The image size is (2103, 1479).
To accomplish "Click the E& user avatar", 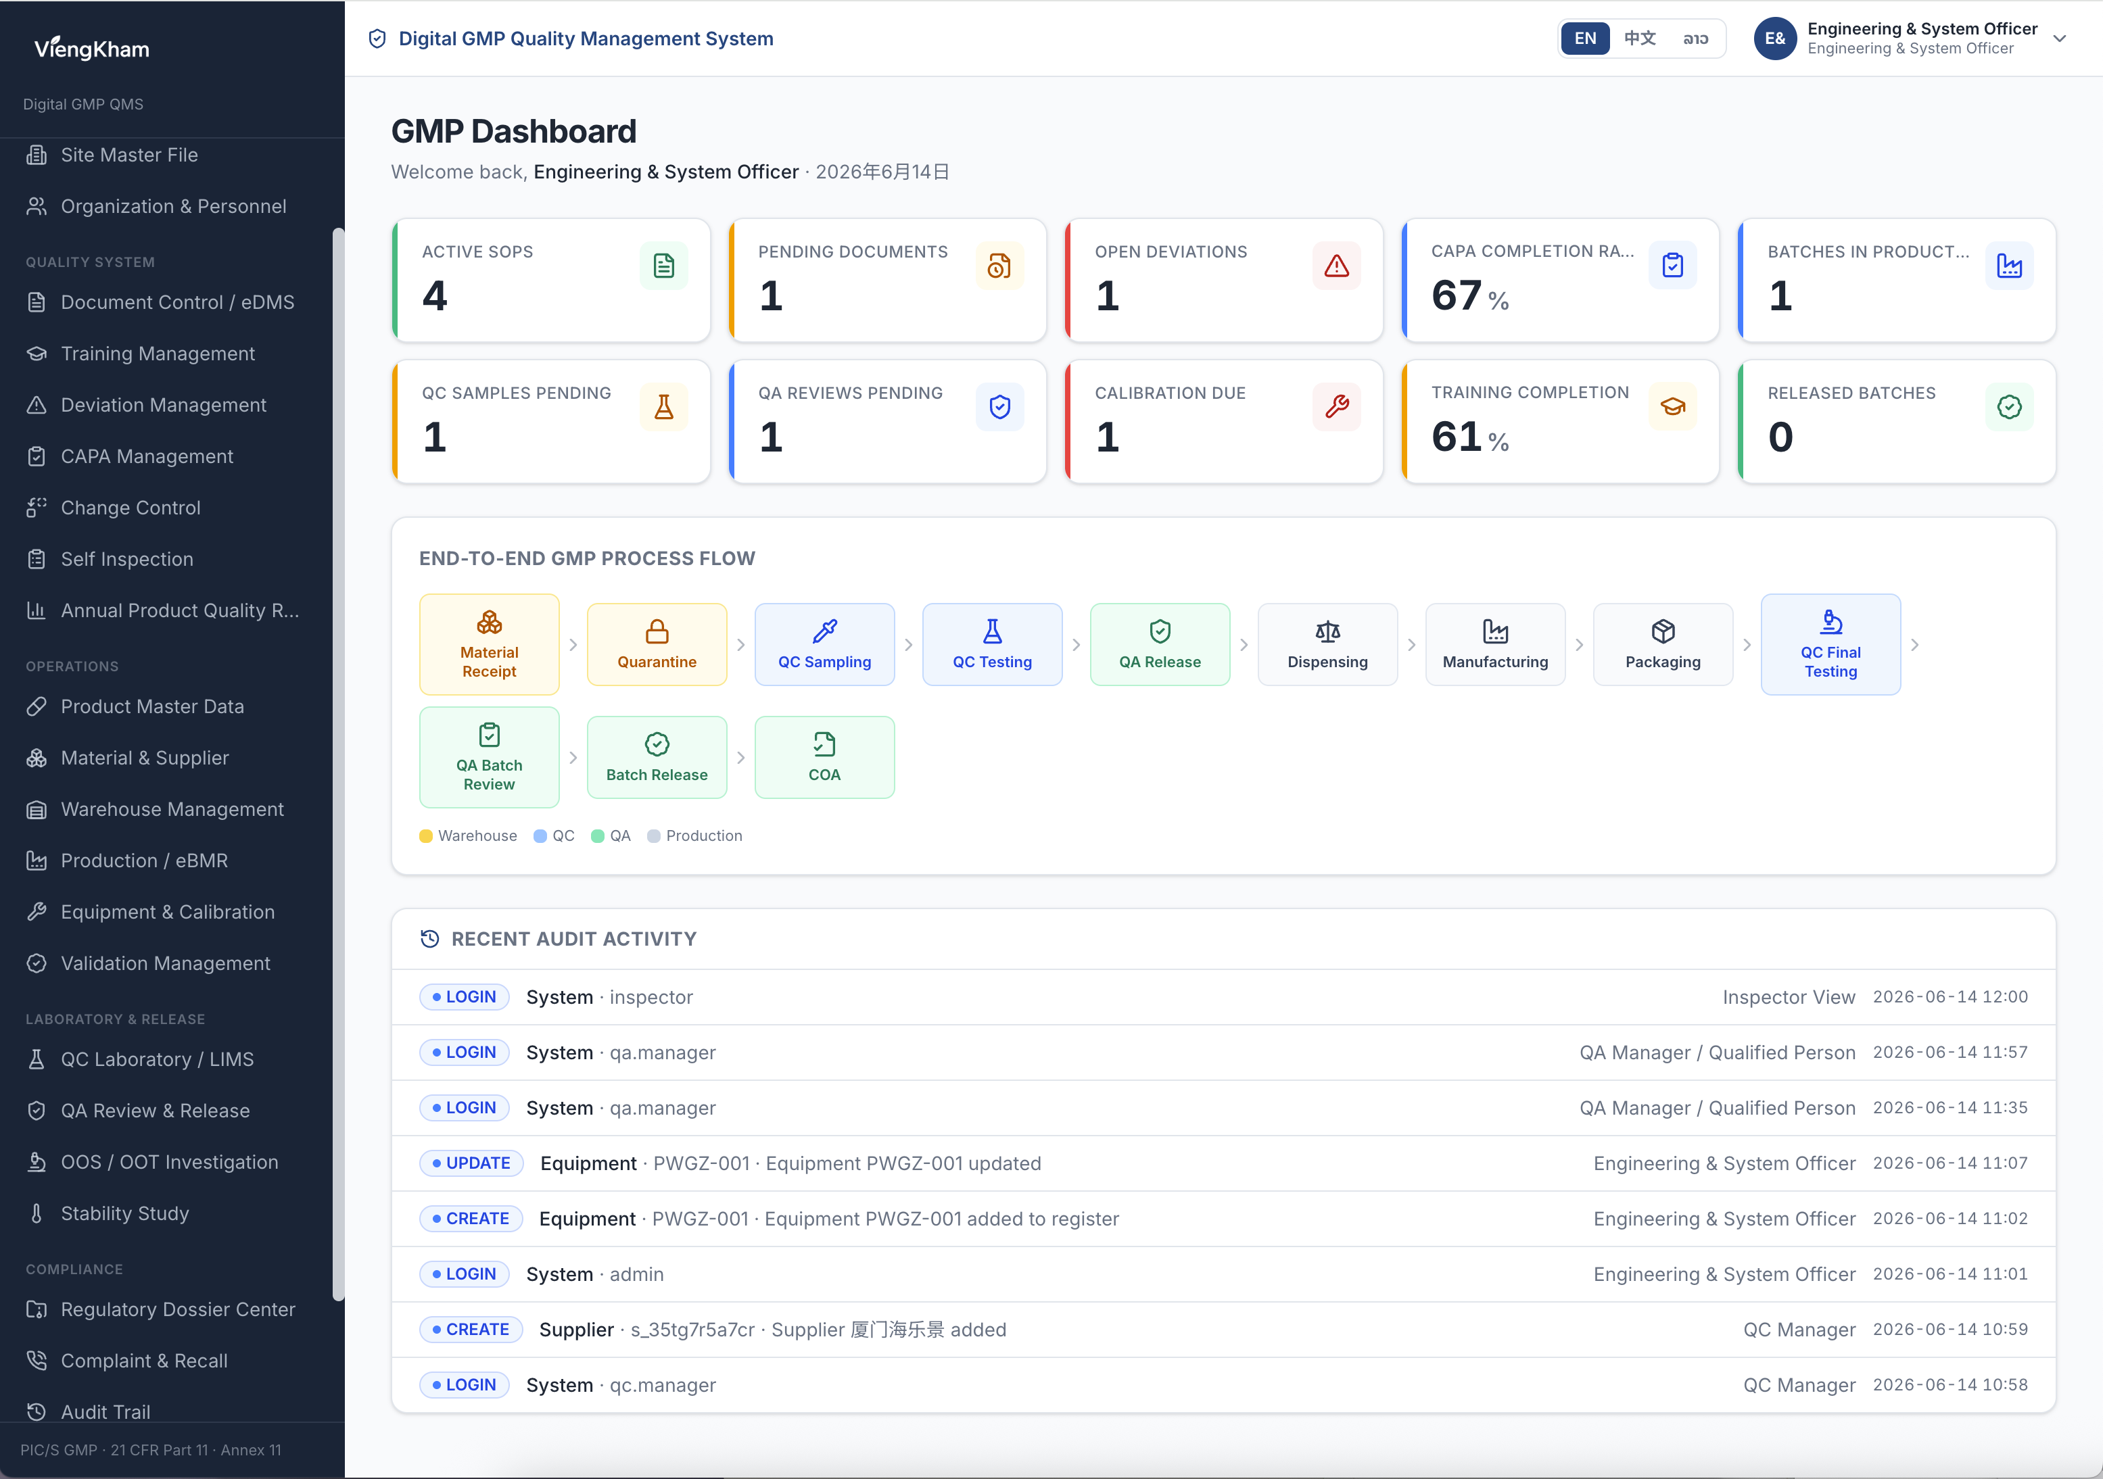I will (1775, 39).
